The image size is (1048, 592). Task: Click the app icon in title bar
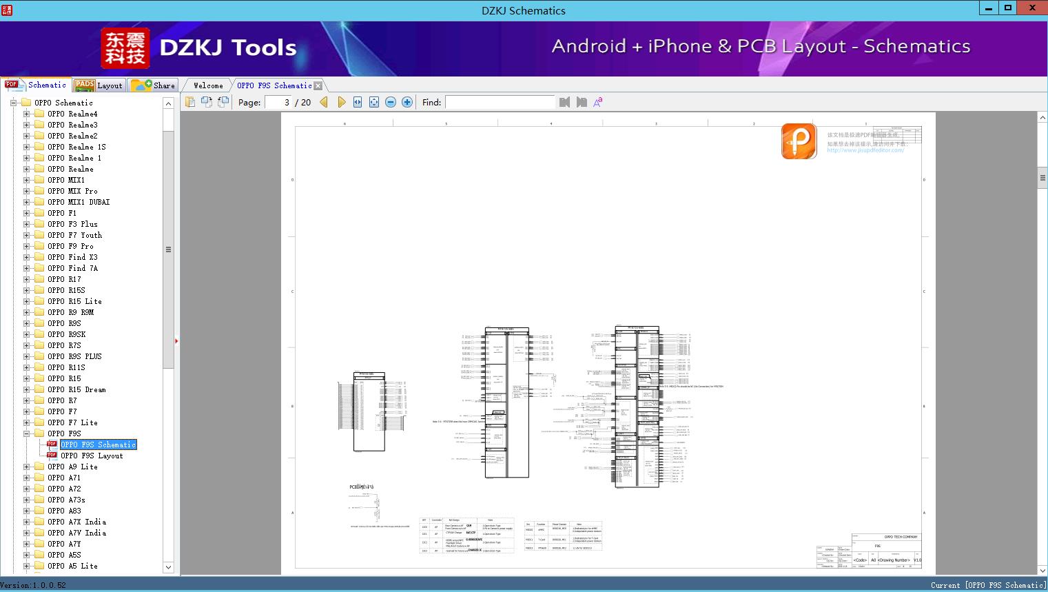pos(7,10)
